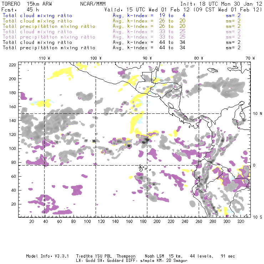
Task: Click the 'Tiedtke' scheme name in footer
Action: coord(85,256)
